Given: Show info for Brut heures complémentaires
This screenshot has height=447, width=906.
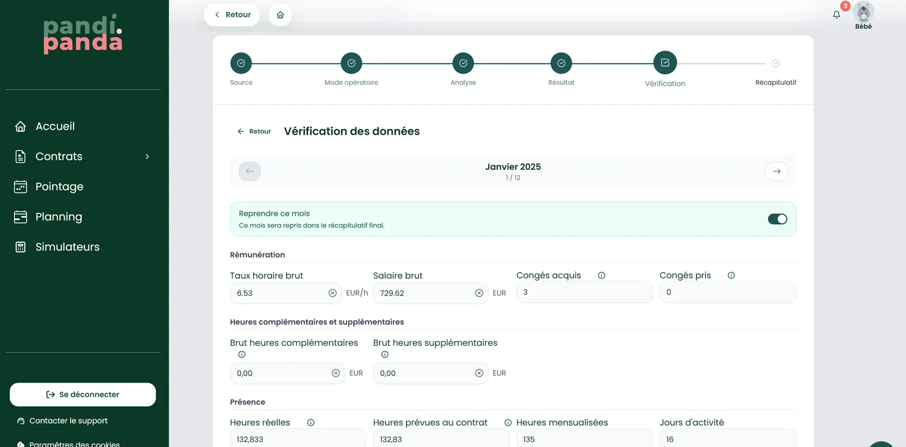Looking at the screenshot, I should click(242, 355).
